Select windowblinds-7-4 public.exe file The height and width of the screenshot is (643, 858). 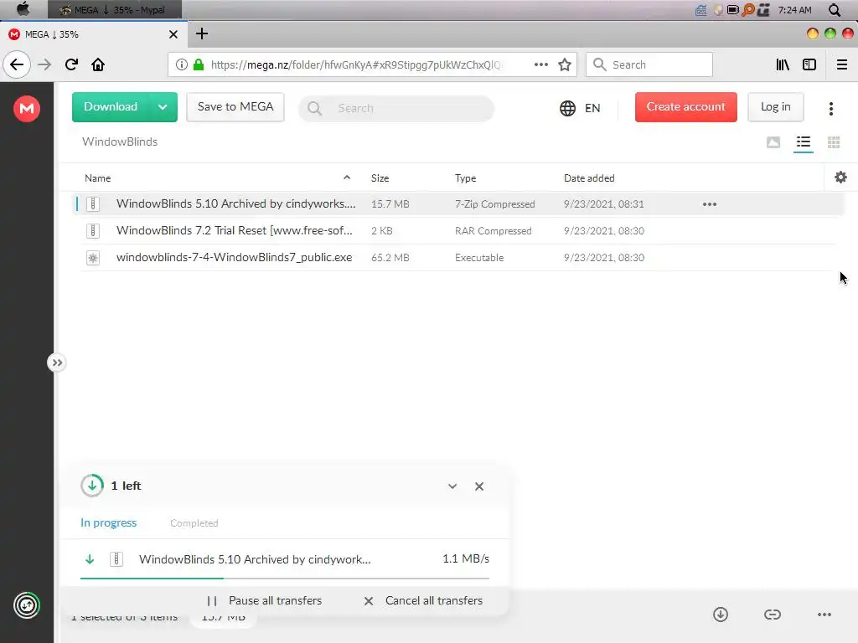457,258
